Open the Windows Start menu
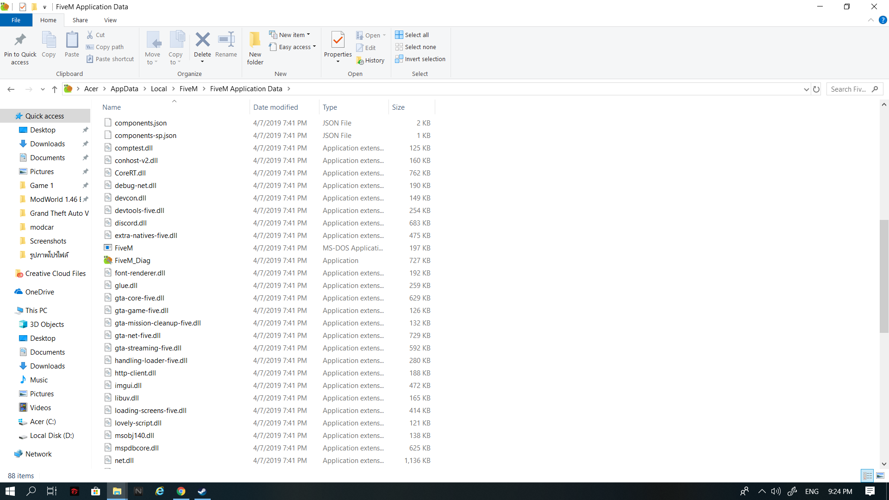This screenshot has width=889, height=500. tap(10, 491)
